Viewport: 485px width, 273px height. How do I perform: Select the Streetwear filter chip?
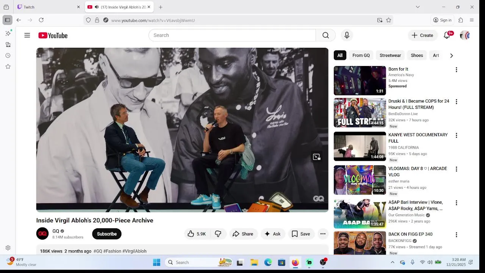pos(390,55)
